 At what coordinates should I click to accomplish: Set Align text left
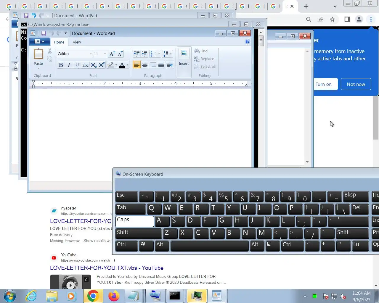pos(136,65)
